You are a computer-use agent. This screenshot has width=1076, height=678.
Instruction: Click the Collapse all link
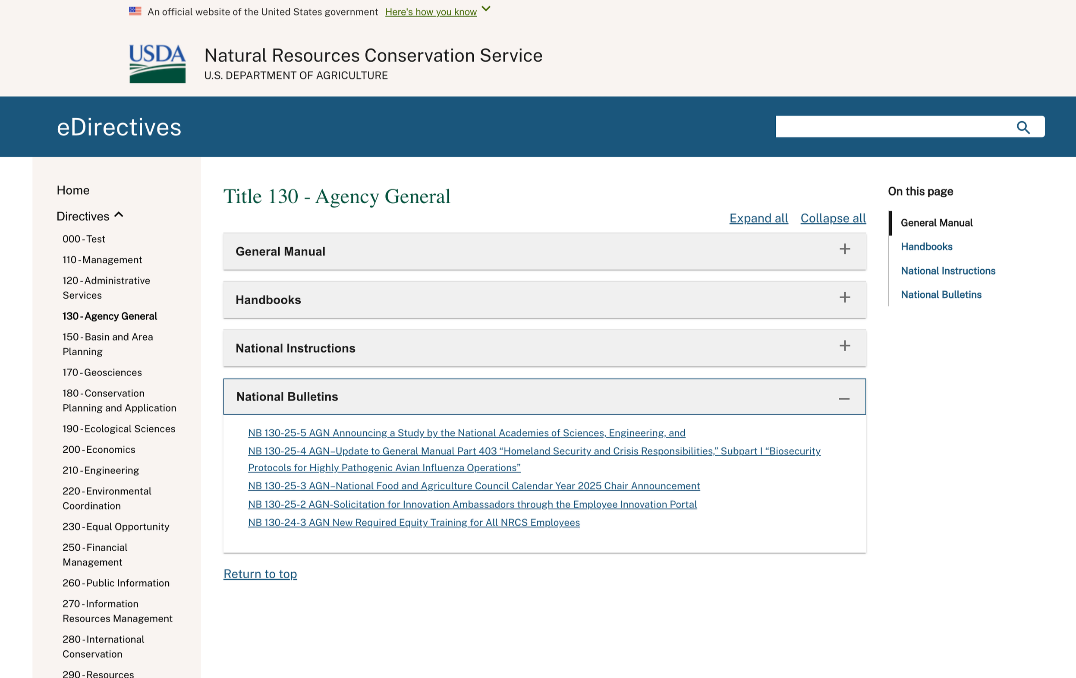point(833,218)
